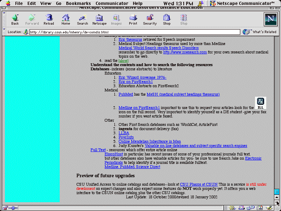Click the location bookmark icon
The width and height of the screenshot is (281, 211).
(26, 32)
